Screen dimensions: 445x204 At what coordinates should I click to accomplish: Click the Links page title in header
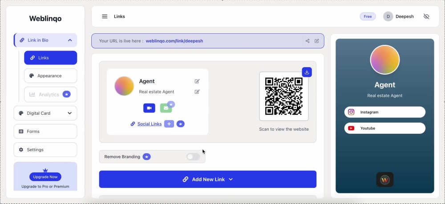click(x=119, y=16)
